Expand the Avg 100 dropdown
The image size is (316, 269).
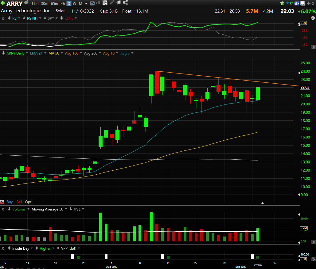(x=81, y=53)
